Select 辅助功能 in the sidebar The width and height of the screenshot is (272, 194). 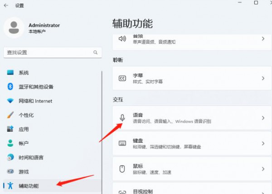coord(29,186)
